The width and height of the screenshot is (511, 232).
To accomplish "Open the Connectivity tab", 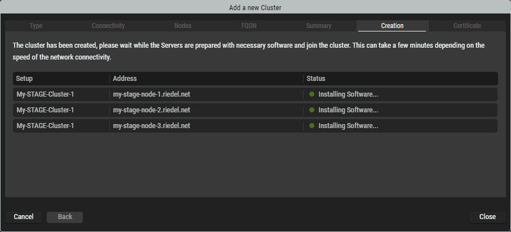I will pyautogui.click(x=108, y=26).
